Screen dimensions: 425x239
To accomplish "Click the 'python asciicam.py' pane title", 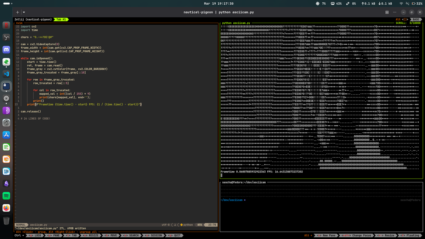I will (236, 23).
